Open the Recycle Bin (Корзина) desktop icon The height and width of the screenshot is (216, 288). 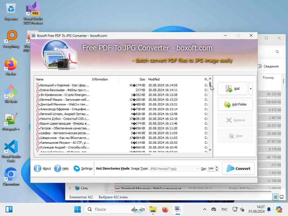click(11, 12)
